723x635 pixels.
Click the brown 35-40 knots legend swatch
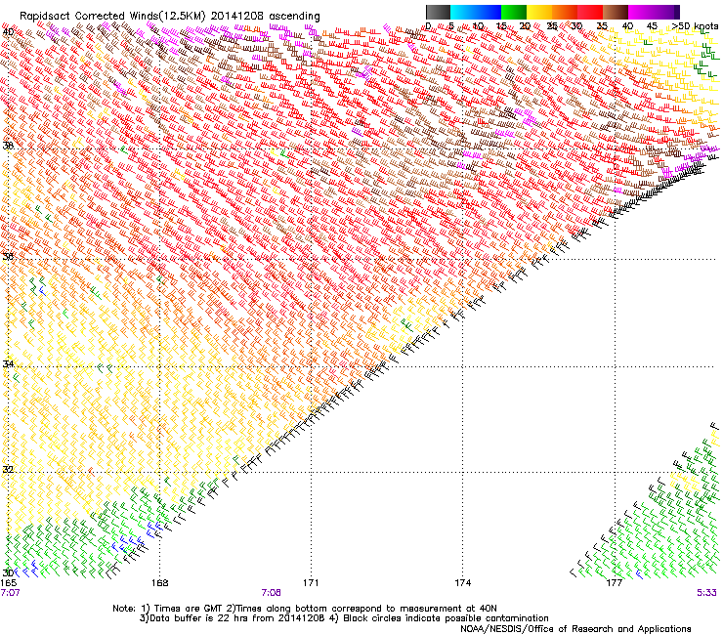click(x=616, y=12)
